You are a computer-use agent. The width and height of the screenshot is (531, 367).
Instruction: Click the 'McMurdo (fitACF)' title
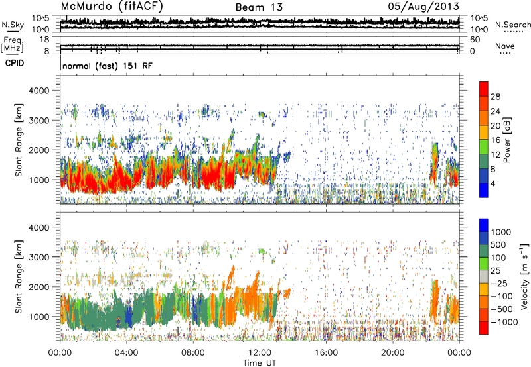112,6
